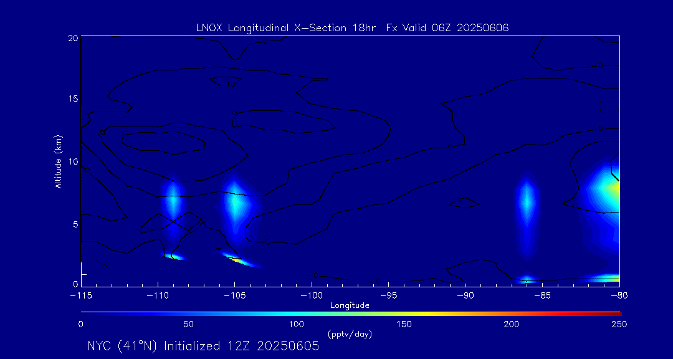
Task: Click the longitude tick label "-85"
Action: pyautogui.click(x=542, y=296)
